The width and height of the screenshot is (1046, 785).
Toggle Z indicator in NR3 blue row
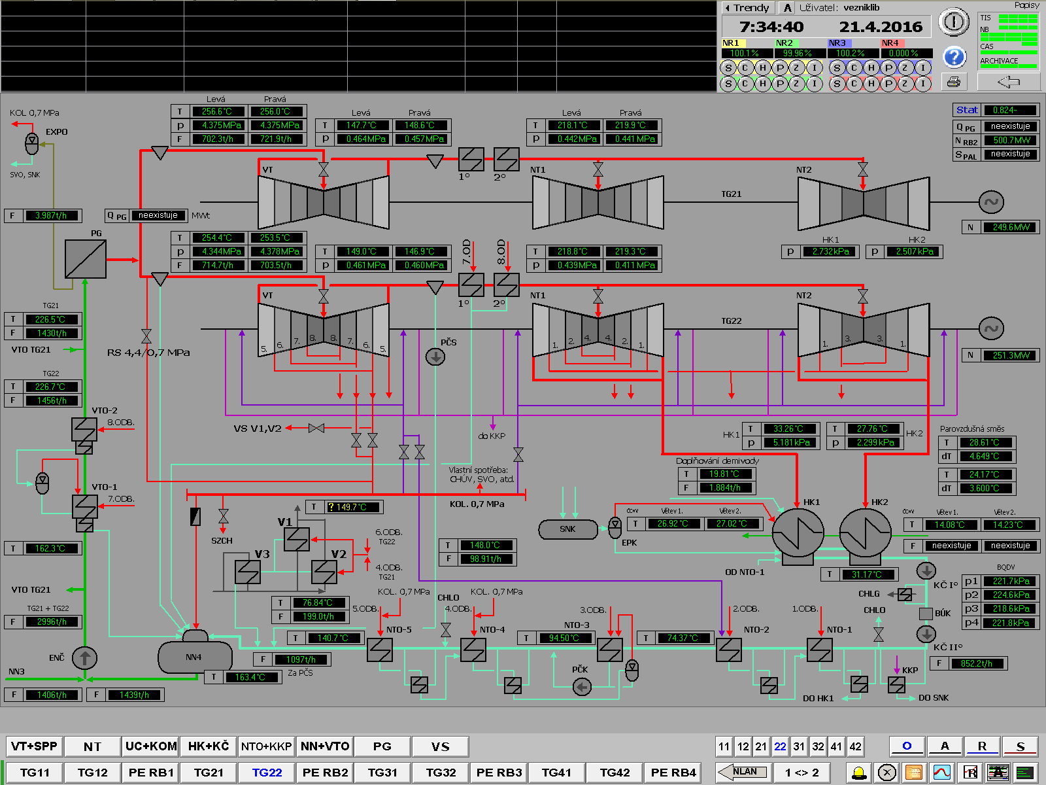tap(905, 68)
